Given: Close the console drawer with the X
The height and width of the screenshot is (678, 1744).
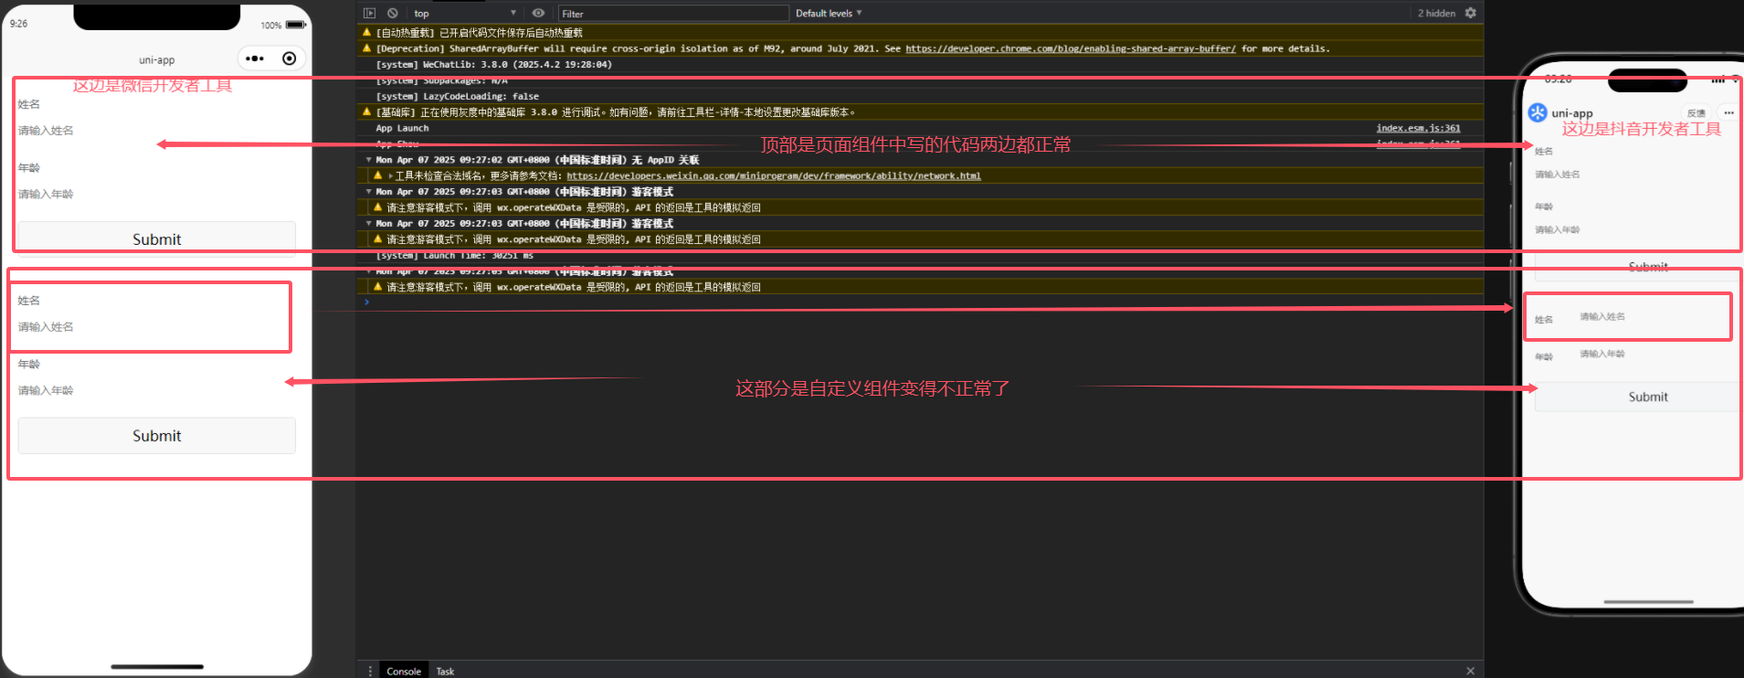Looking at the screenshot, I should click(1470, 671).
